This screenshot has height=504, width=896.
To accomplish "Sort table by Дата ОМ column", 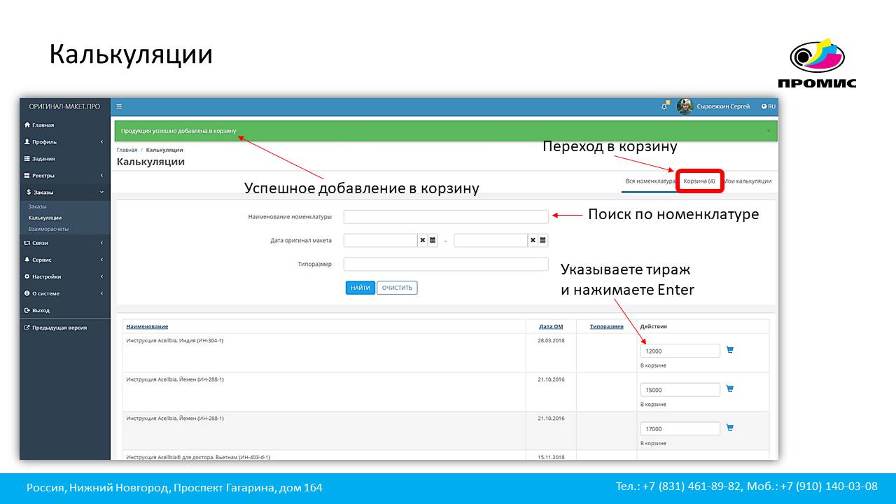I will [x=551, y=327].
